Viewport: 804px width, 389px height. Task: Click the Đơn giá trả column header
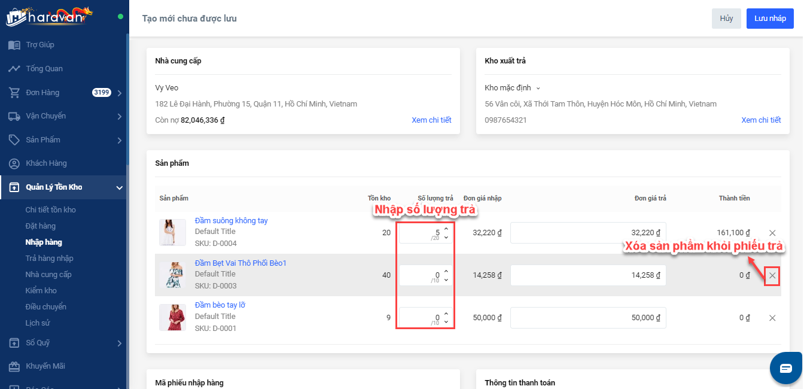650,198
